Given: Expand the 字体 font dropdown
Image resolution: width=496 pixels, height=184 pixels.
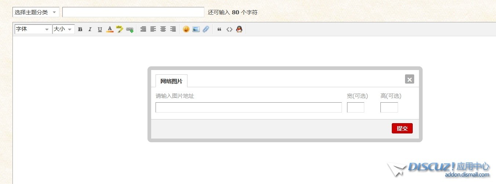Looking at the screenshot, I should point(33,29).
